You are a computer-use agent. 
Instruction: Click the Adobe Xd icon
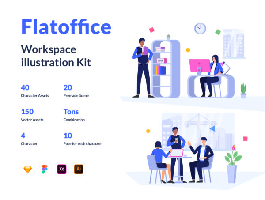click(x=62, y=169)
